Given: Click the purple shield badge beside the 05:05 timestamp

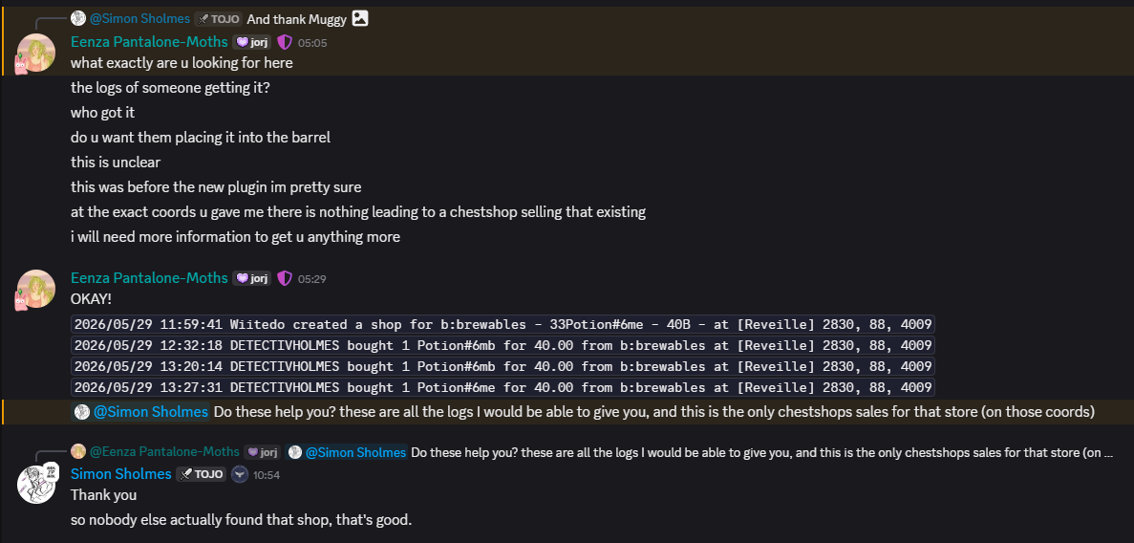Looking at the screenshot, I should coord(285,42).
